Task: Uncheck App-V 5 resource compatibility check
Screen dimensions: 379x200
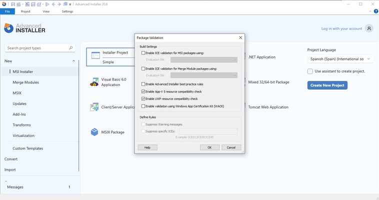Action: [143, 91]
